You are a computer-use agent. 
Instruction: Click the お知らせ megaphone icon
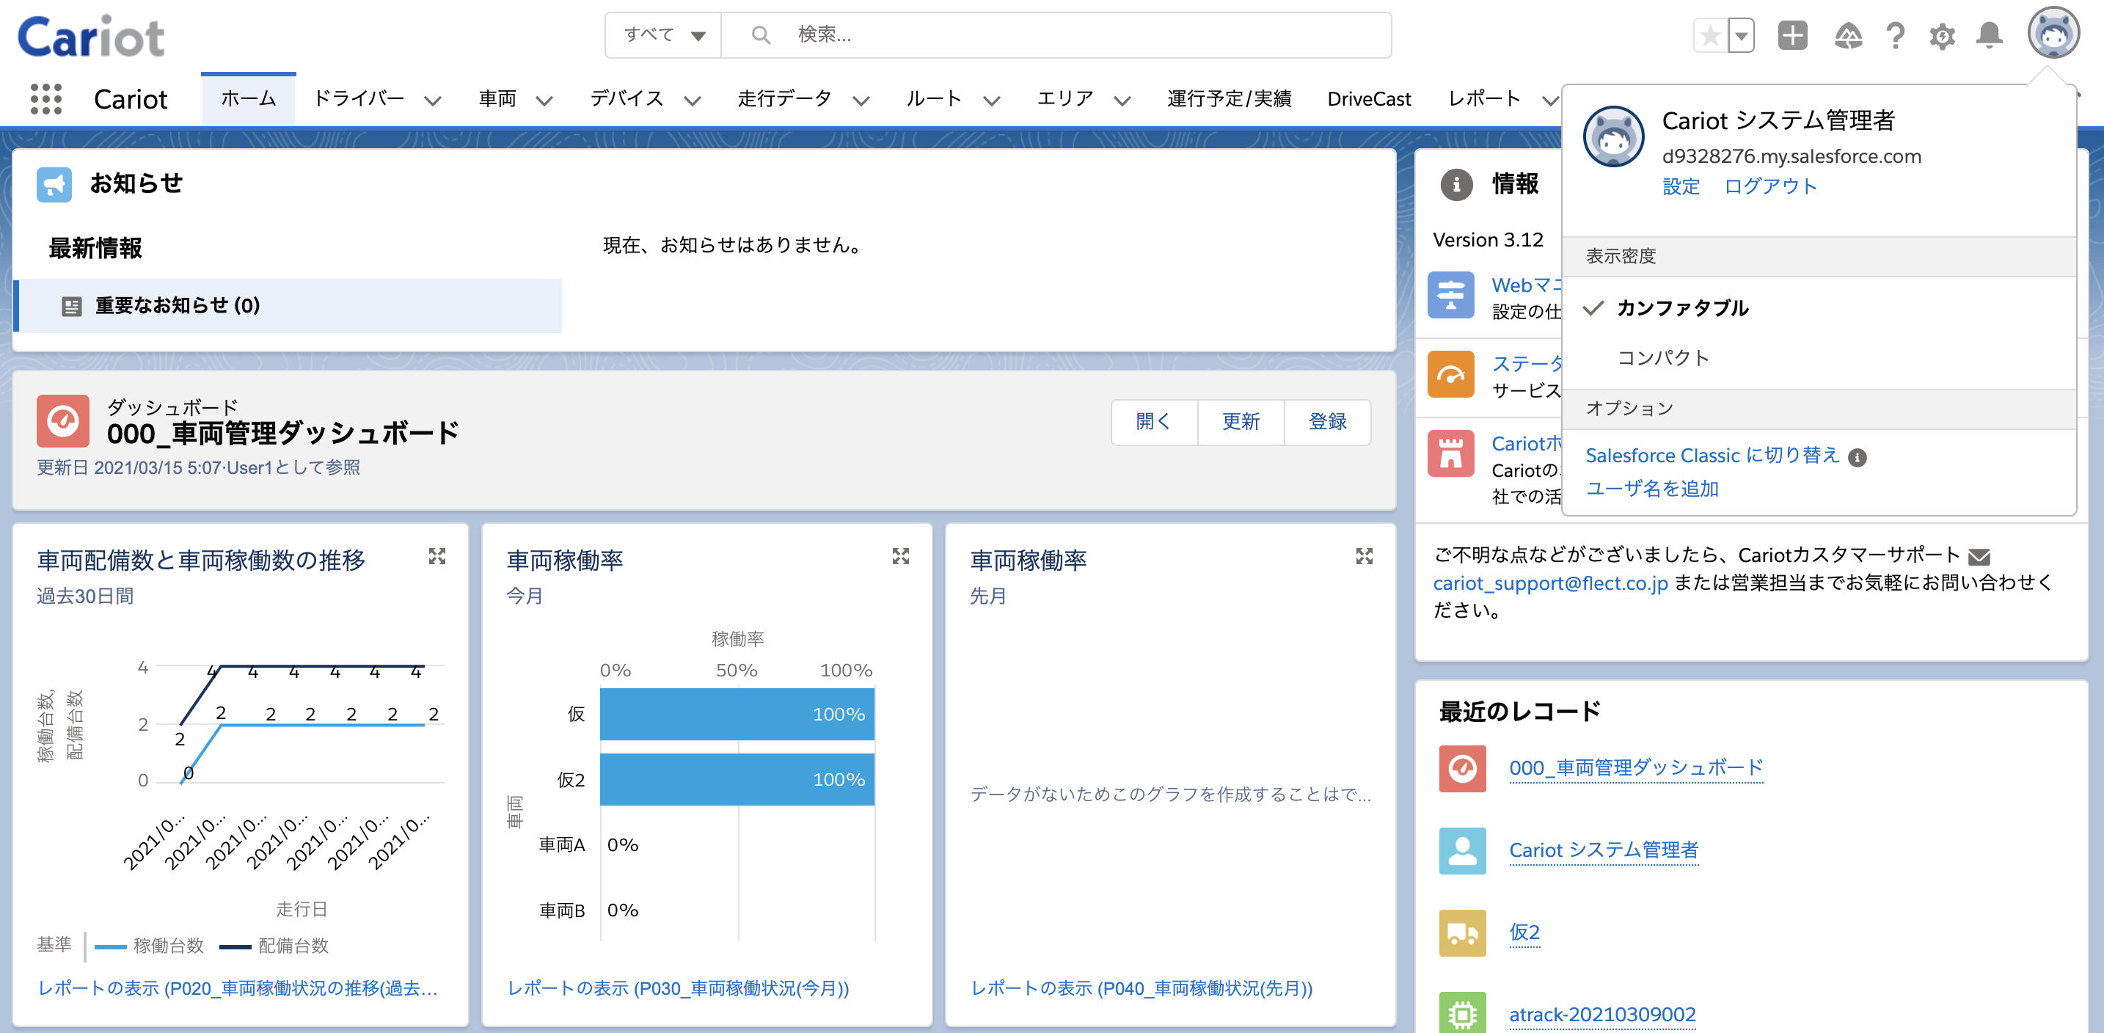(x=54, y=185)
